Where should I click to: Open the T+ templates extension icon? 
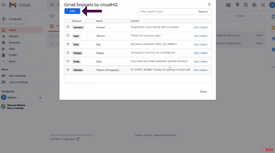[x=237, y=5]
